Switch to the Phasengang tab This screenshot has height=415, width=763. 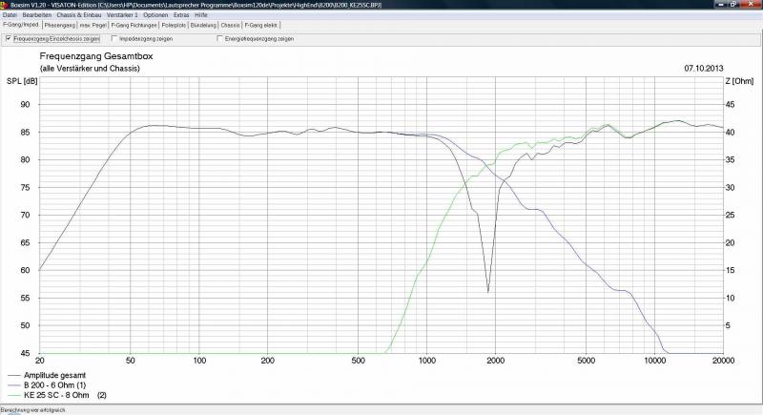point(60,25)
